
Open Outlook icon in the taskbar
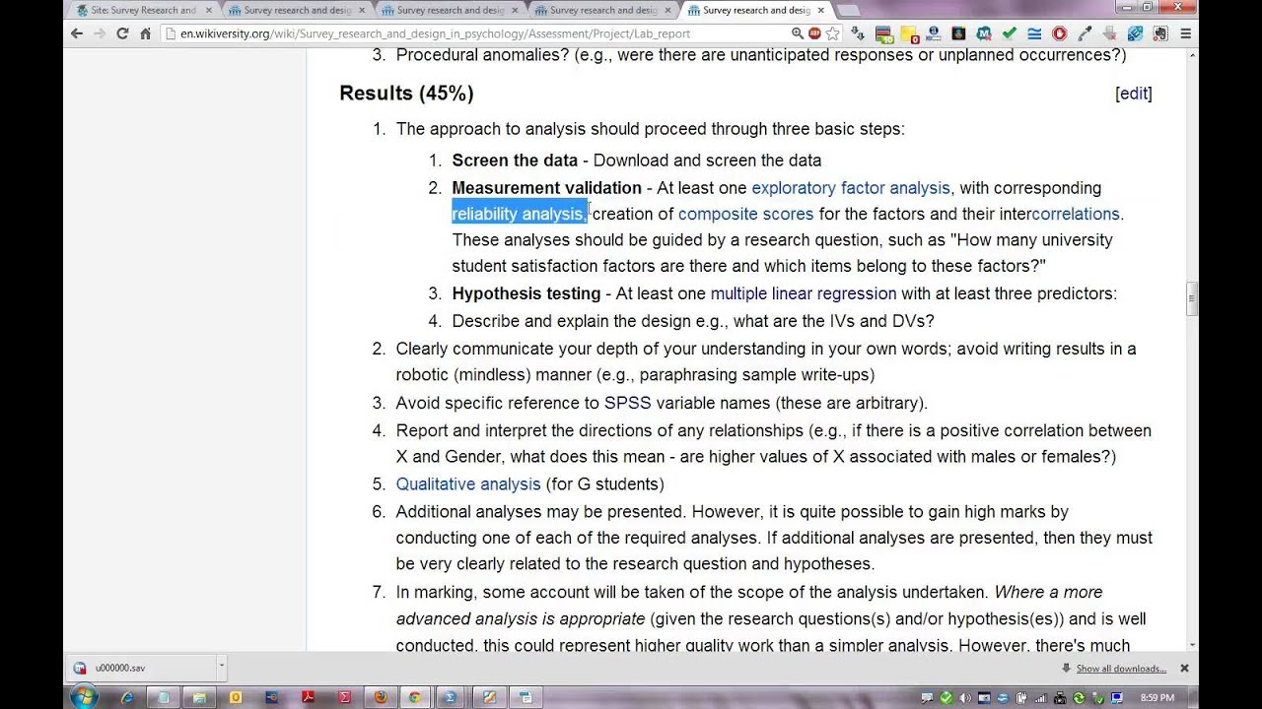tap(236, 697)
